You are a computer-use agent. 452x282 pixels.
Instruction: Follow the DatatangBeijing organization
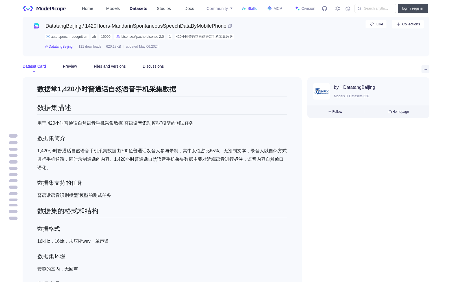coord(335,112)
